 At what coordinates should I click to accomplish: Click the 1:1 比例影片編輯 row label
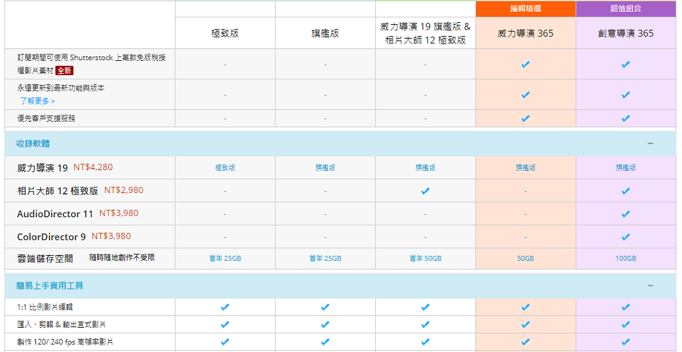[x=45, y=308]
